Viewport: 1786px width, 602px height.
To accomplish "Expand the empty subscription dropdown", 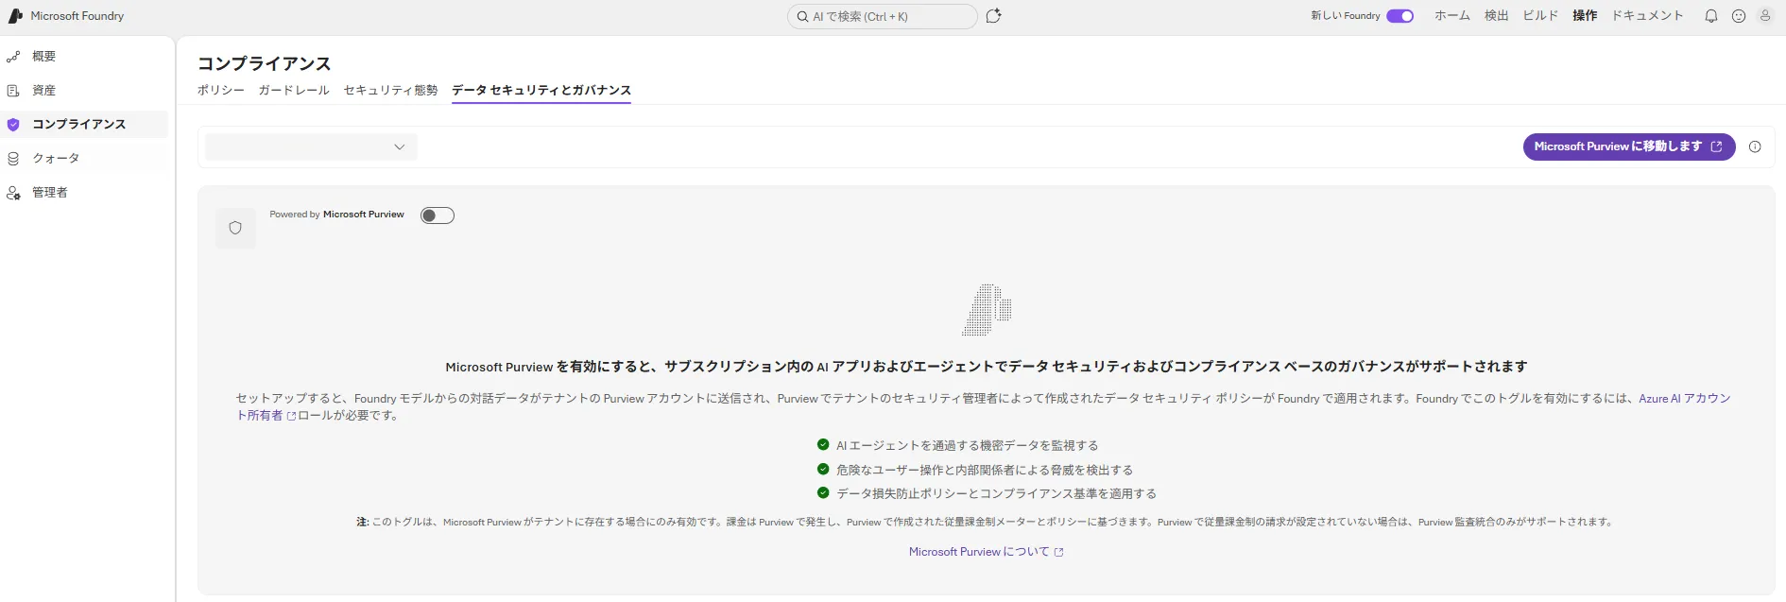I will tap(311, 146).
